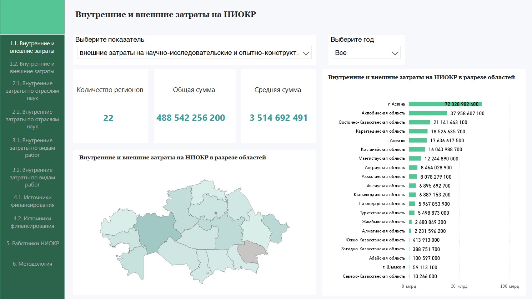Select 4.1 Источники финансирования page
Screen dimensions: 532x302
coord(32,201)
